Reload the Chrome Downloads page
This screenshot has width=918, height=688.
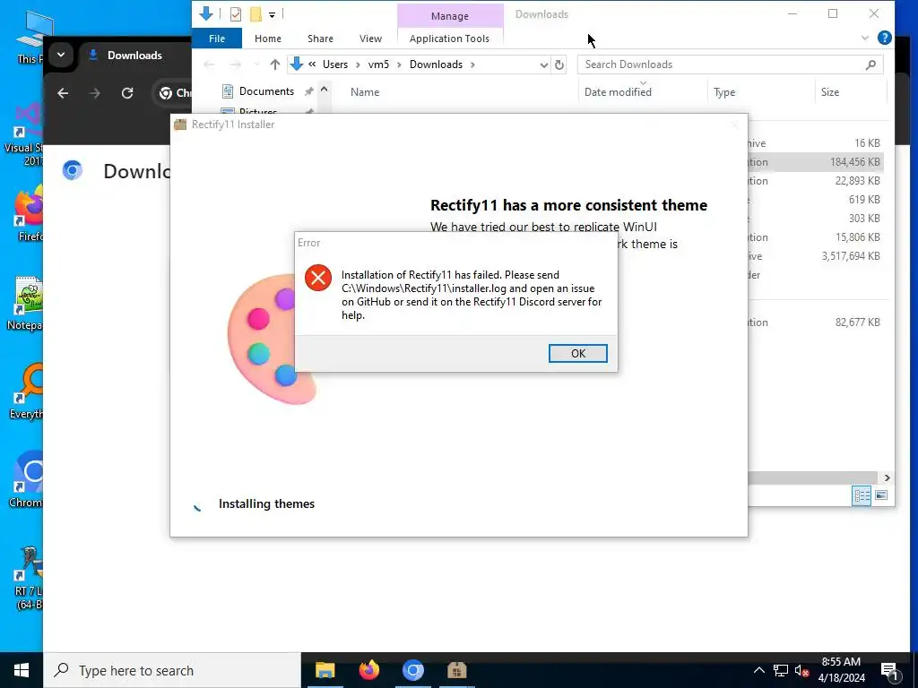pyautogui.click(x=127, y=93)
